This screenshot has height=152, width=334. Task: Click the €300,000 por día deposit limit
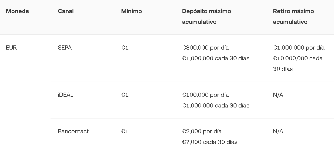[x=205, y=48]
